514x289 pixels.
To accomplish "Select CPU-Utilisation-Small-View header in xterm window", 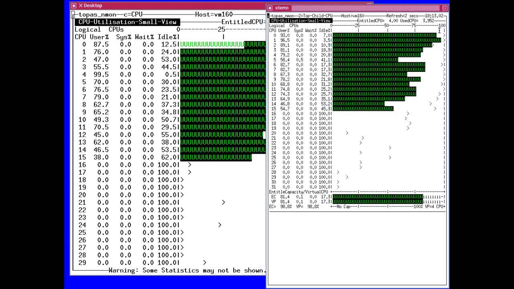I will [x=301, y=21].
